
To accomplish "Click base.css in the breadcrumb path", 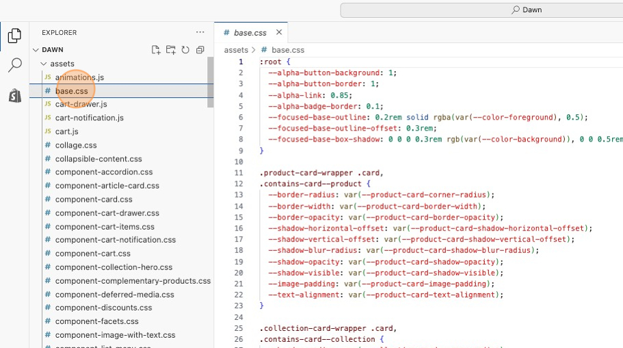I will 287,50.
